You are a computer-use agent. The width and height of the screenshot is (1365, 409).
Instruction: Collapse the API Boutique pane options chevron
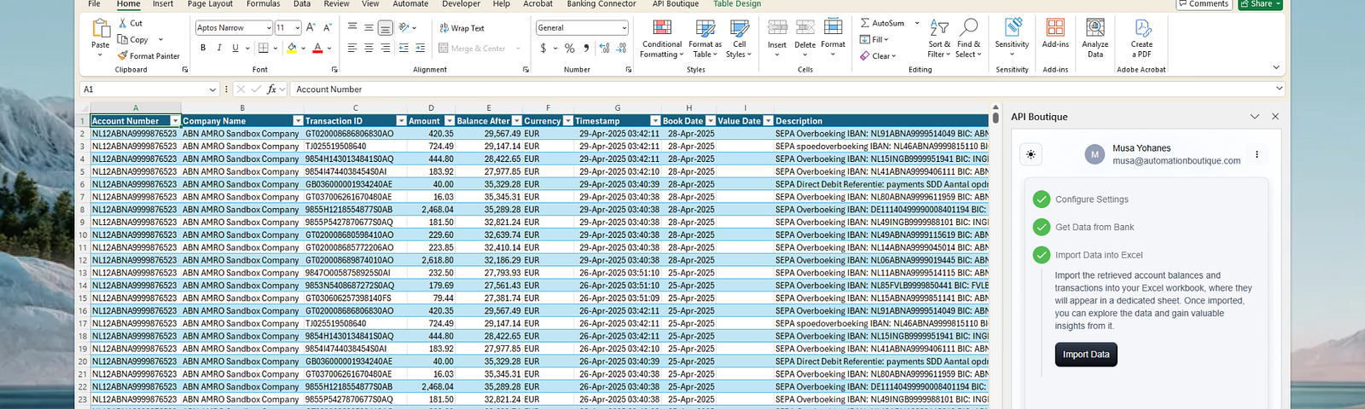coord(1254,117)
